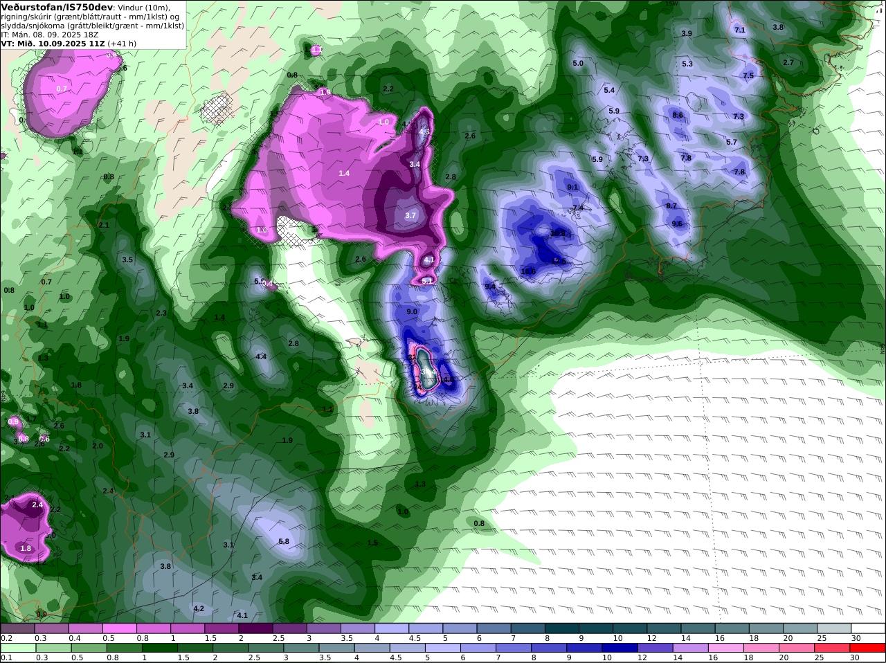Click the 3.5 value on the left side
The width and height of the screenshot is (886, 663).
click(127, 260)
